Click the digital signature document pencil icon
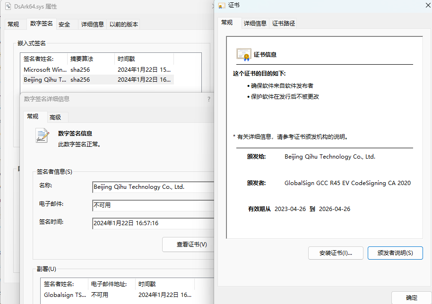Screen dimensions: 432x304 [42, 135]
